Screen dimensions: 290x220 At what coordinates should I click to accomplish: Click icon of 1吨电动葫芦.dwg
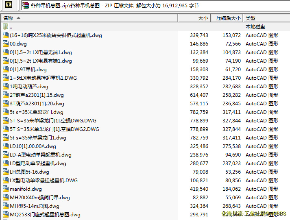coord(6,86)
